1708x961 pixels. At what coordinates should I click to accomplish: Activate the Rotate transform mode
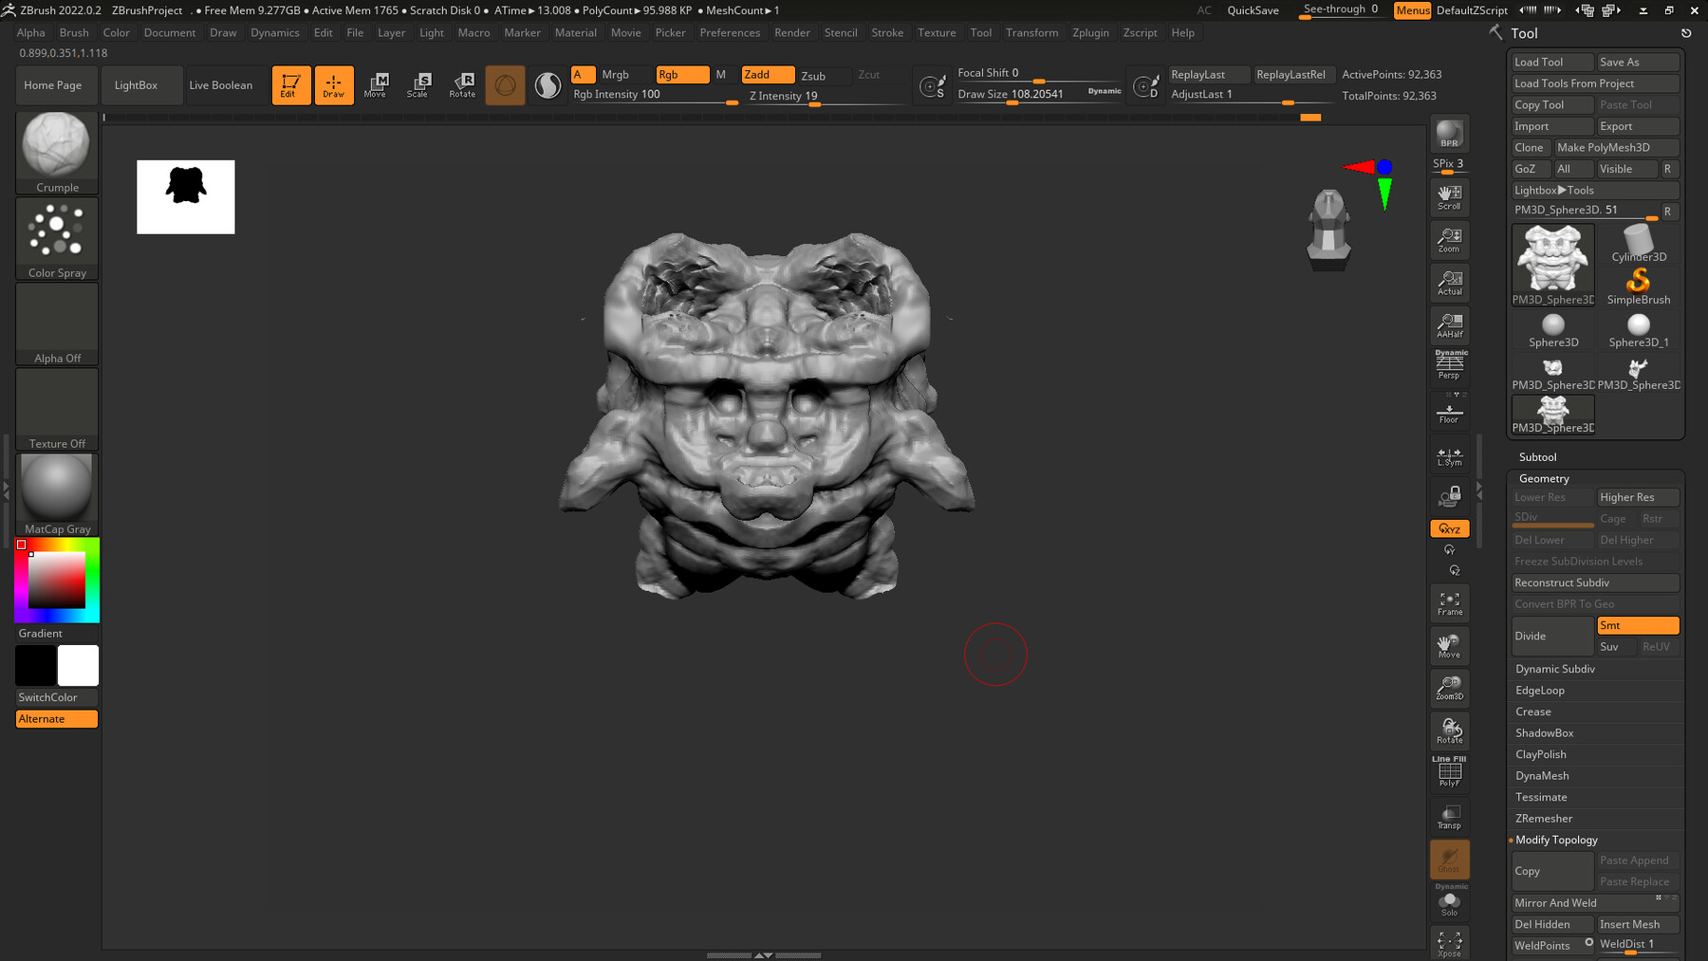click(462, 85)
